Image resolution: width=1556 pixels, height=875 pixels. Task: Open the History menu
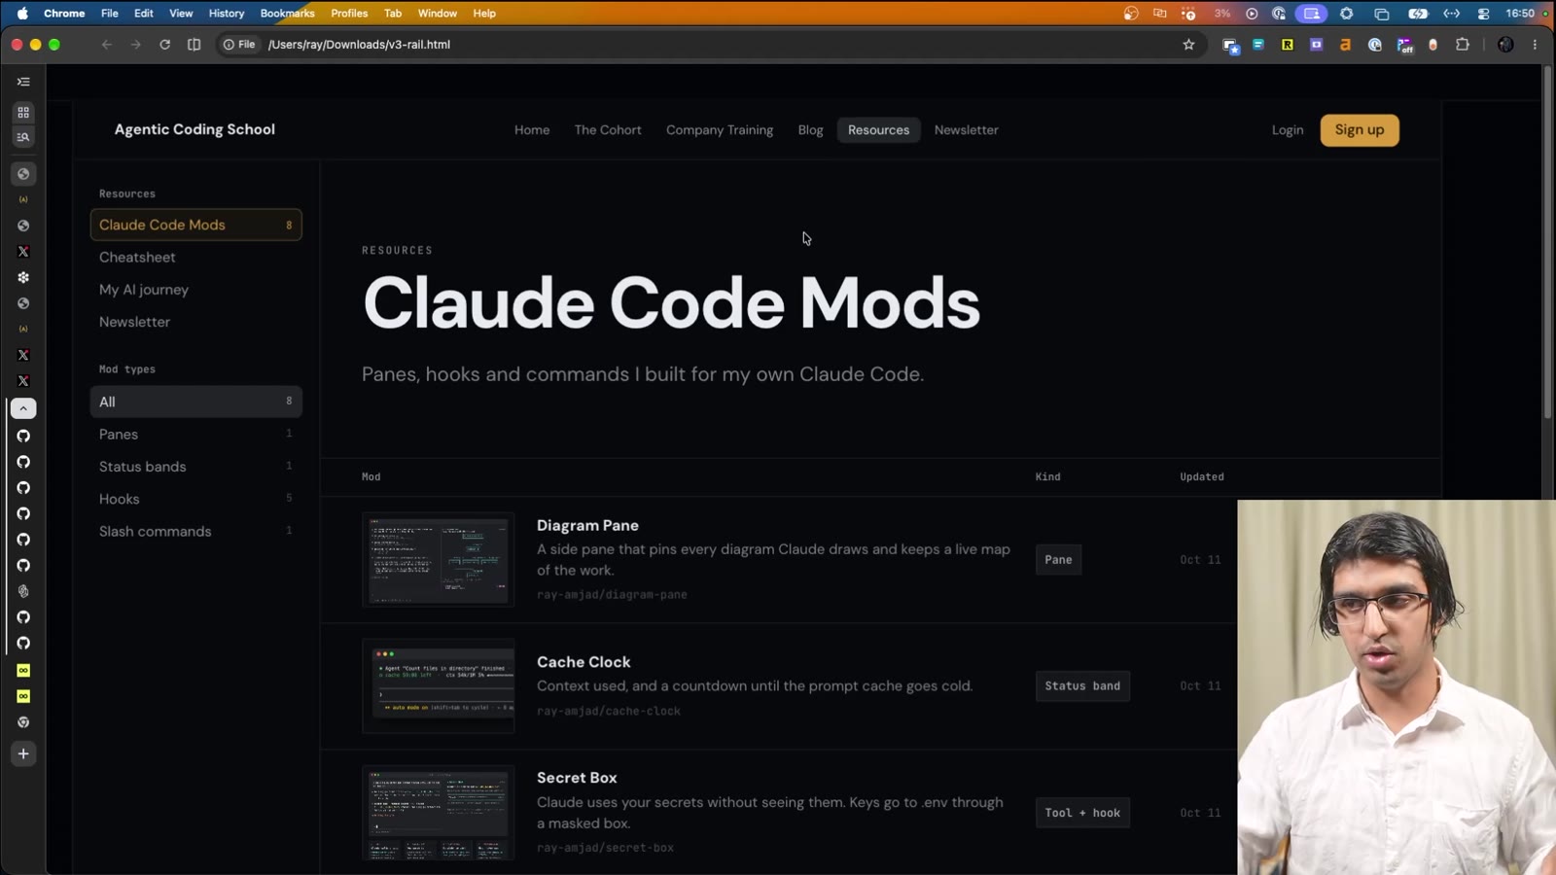[227, 14]
